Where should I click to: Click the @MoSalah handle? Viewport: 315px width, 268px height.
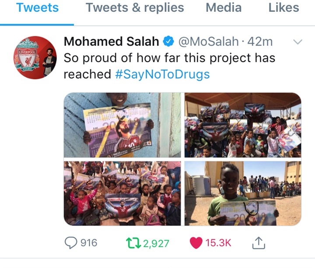click(x=209, y=42)
